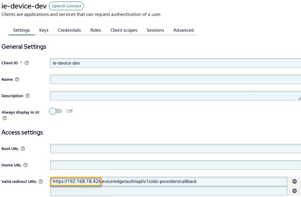This screenshot has width=301, height=197.
Task: Remove the second empty redirect URI row
Action: click(x=295, y=191)
